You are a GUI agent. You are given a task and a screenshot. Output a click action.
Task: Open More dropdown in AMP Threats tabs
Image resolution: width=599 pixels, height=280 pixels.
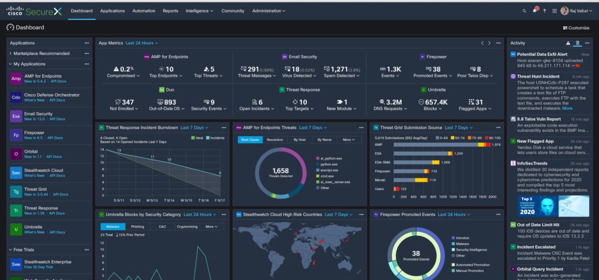click(x=349, y=140)
